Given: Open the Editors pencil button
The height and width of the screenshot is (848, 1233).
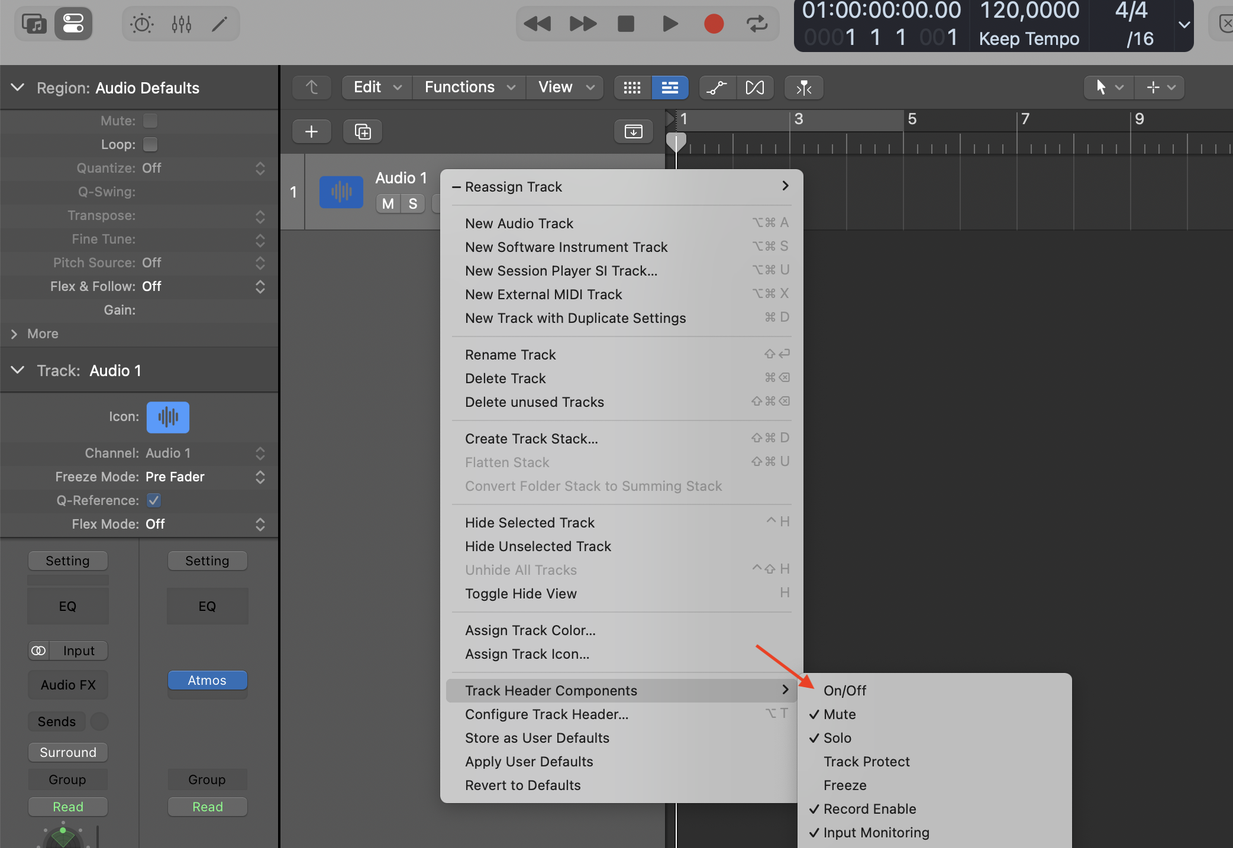Looking at the screenshot, I should [220, 24].
